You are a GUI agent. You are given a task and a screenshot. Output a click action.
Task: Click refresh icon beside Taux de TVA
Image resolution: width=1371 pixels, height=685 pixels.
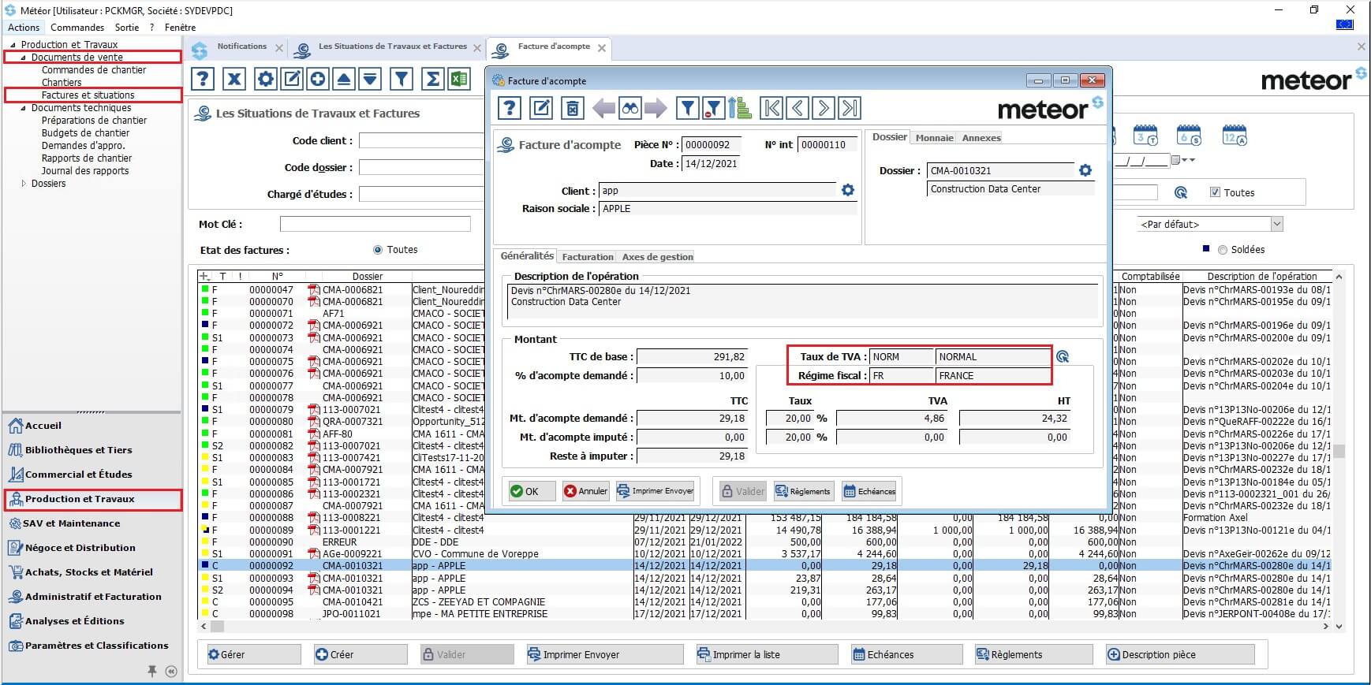pyautogui.click(x=1063, y=357)
